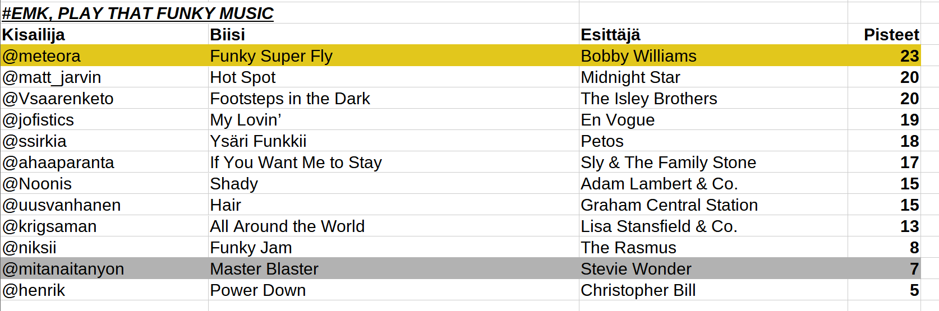Click the 'Graham Central Station' cell

[x=669, y=205]
